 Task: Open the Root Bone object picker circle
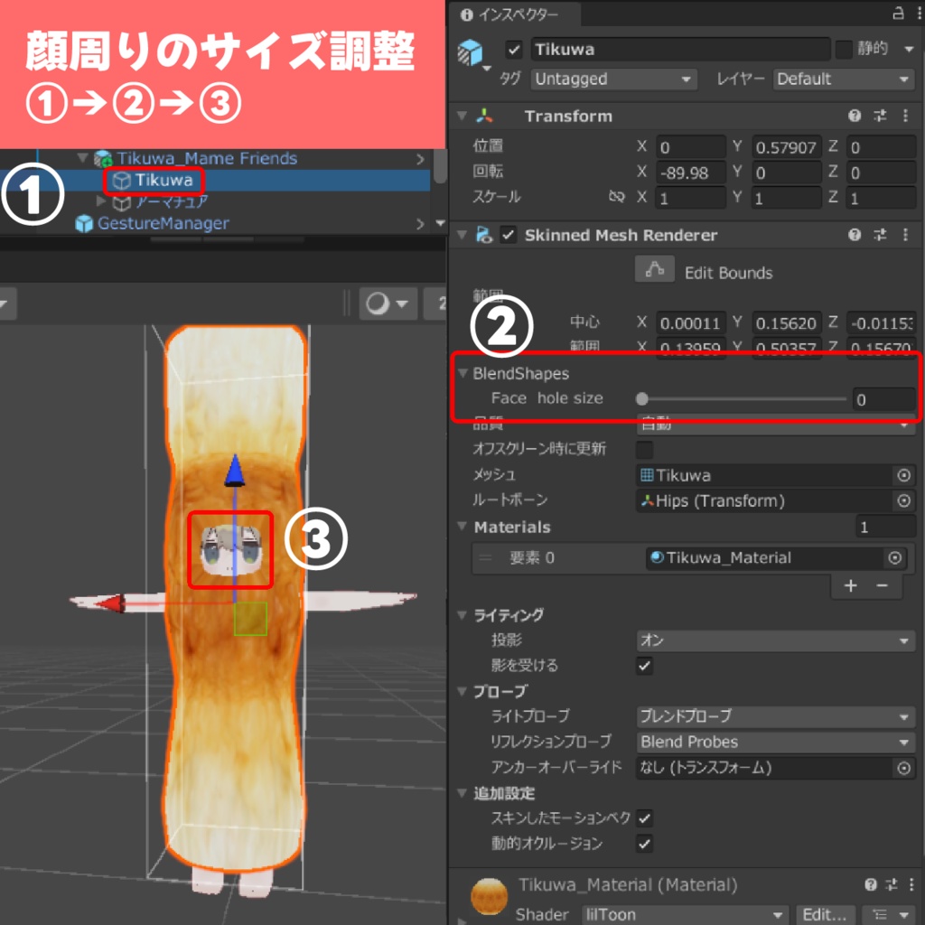click(x=903, y=500)
